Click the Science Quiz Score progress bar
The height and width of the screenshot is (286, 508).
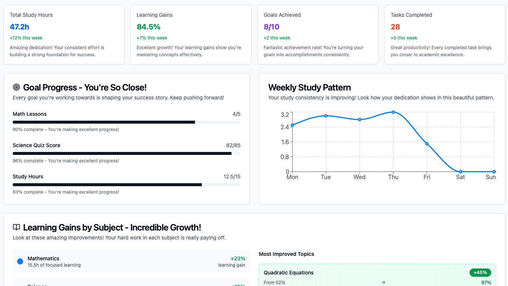tap(126, 153)
